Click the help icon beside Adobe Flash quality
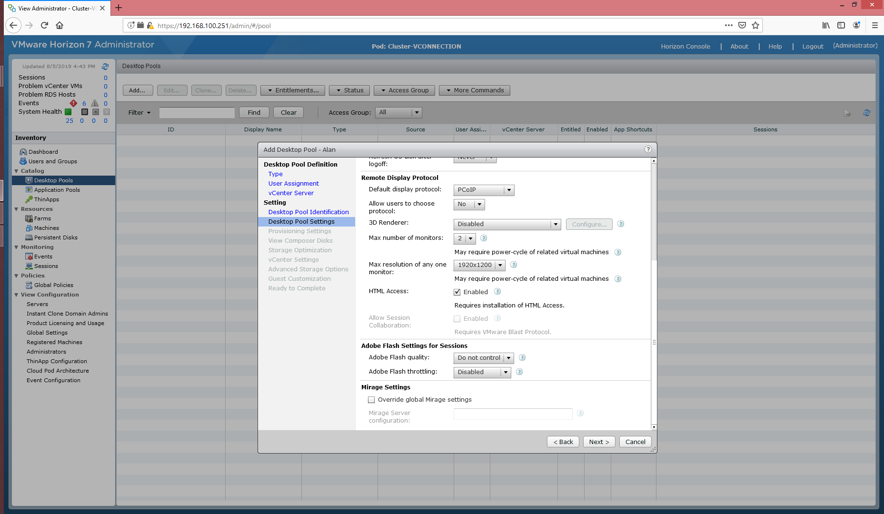Image resolution: width=884 pixels, height=514 pixels. [x=522, y=358]
